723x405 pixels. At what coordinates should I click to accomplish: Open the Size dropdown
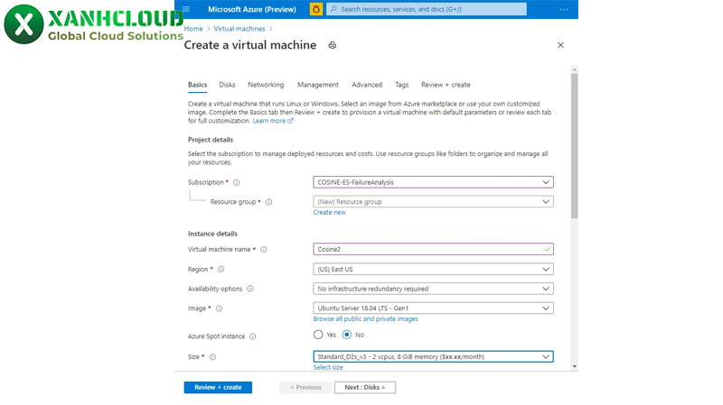(433, 356)
